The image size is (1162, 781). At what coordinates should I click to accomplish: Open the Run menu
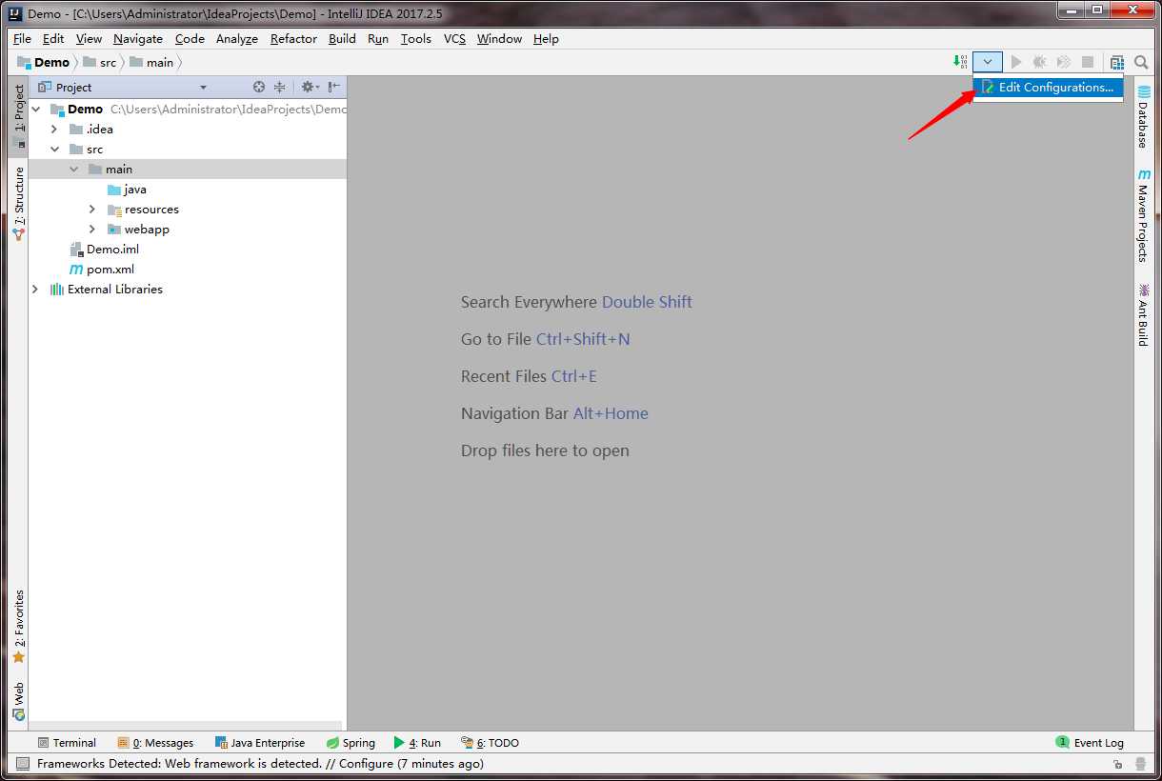378,38
